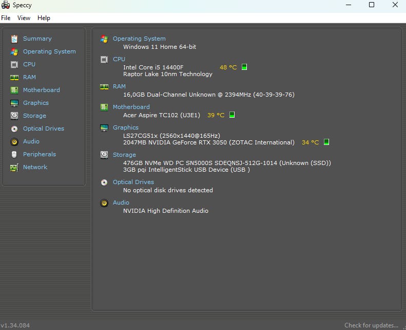Click the Speccy app icon in title bar
Viewport: 406px width, 330px height.
[x=6, y=5]
